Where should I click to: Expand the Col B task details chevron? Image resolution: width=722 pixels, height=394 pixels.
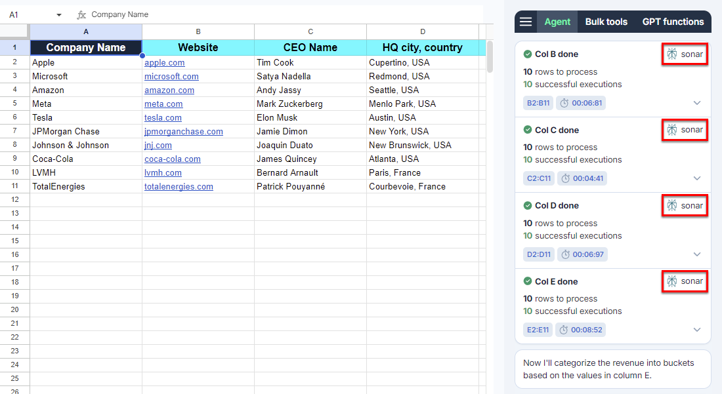[697, 103]
